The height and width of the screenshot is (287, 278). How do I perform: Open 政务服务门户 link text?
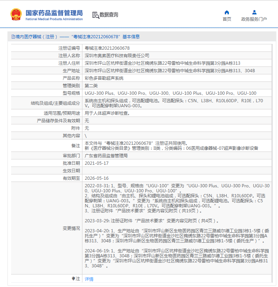(254, 19)
